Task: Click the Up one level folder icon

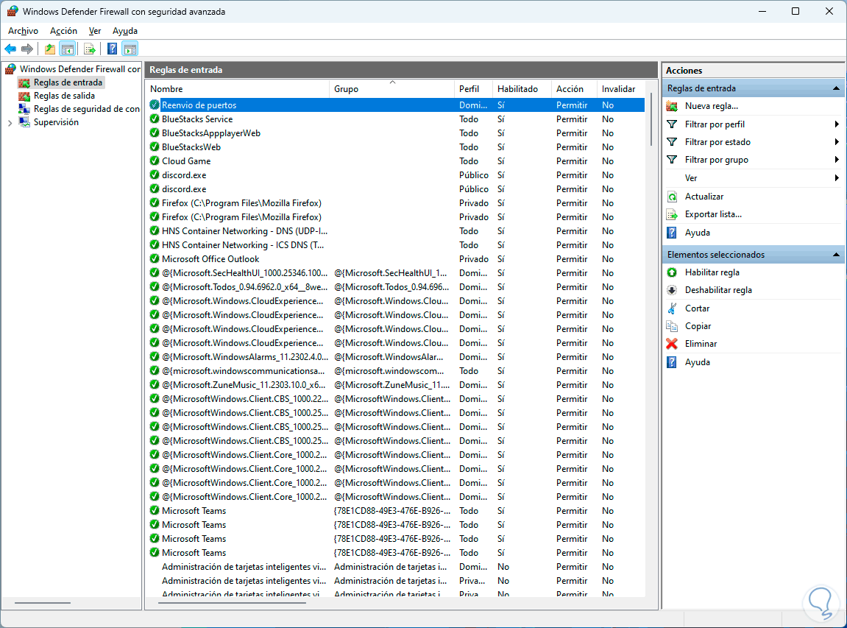Action: tap(50, 49)
